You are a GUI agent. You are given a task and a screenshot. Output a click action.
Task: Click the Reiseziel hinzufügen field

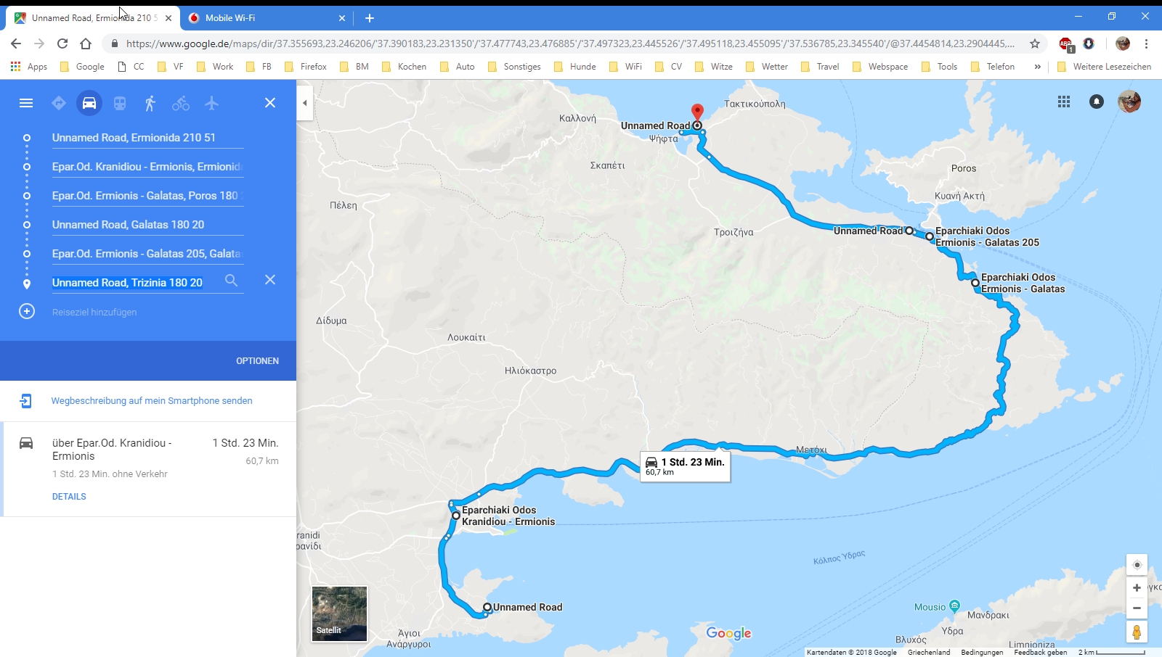(94, 312)
